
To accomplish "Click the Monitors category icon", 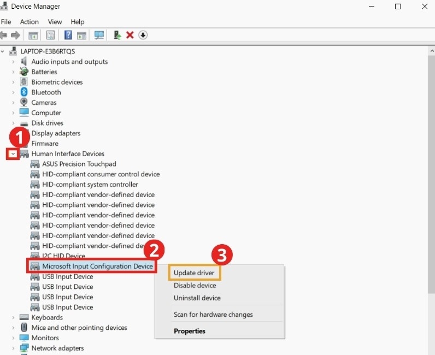I will [24, 338].
